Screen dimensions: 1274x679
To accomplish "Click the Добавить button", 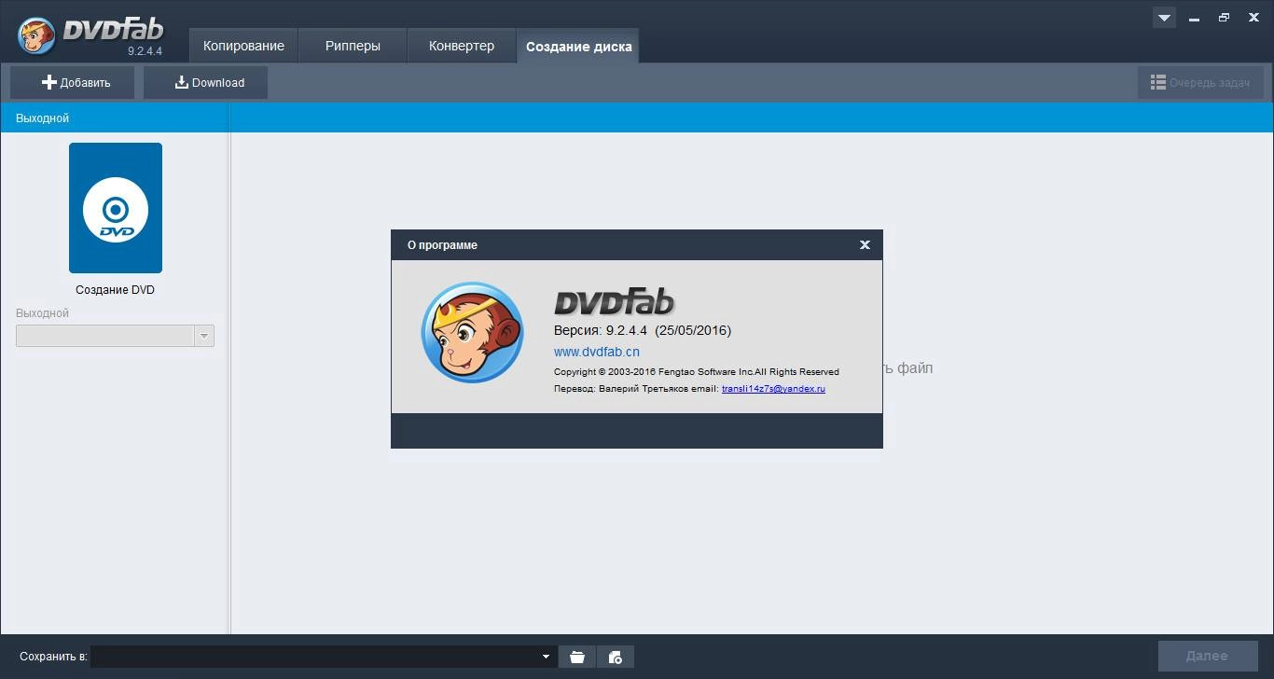I will [73, 82].
